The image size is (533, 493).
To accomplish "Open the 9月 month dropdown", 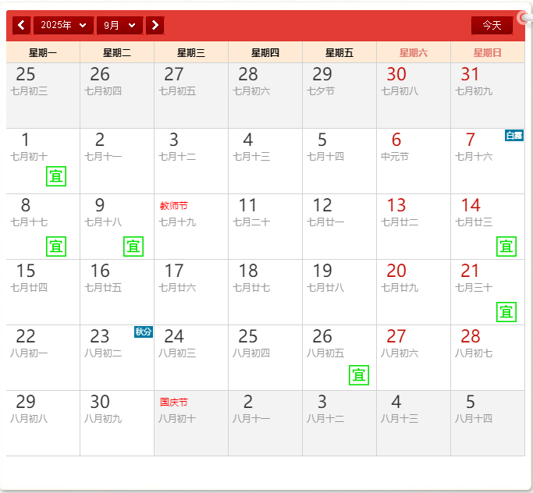I will pyautogui.click(x=119, y=25).
